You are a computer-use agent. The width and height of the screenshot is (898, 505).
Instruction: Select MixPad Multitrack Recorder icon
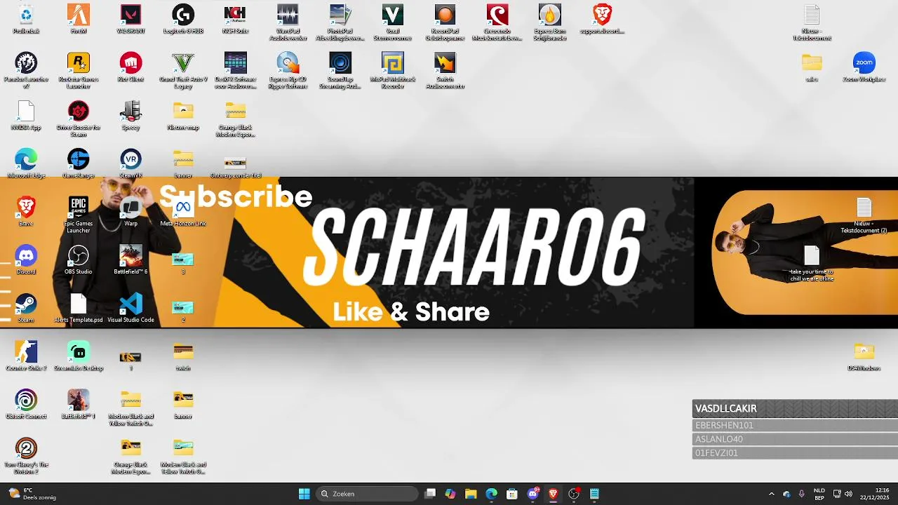point(392,70)
